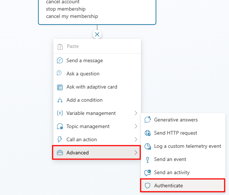Expand Variable management submenu chevron

tap(136, 113)
